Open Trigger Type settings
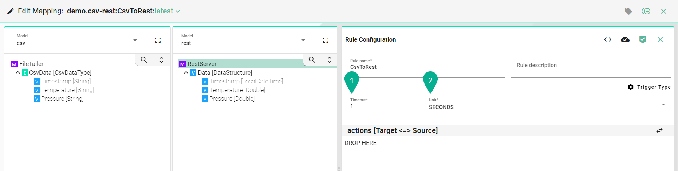 tap(649, 87)
